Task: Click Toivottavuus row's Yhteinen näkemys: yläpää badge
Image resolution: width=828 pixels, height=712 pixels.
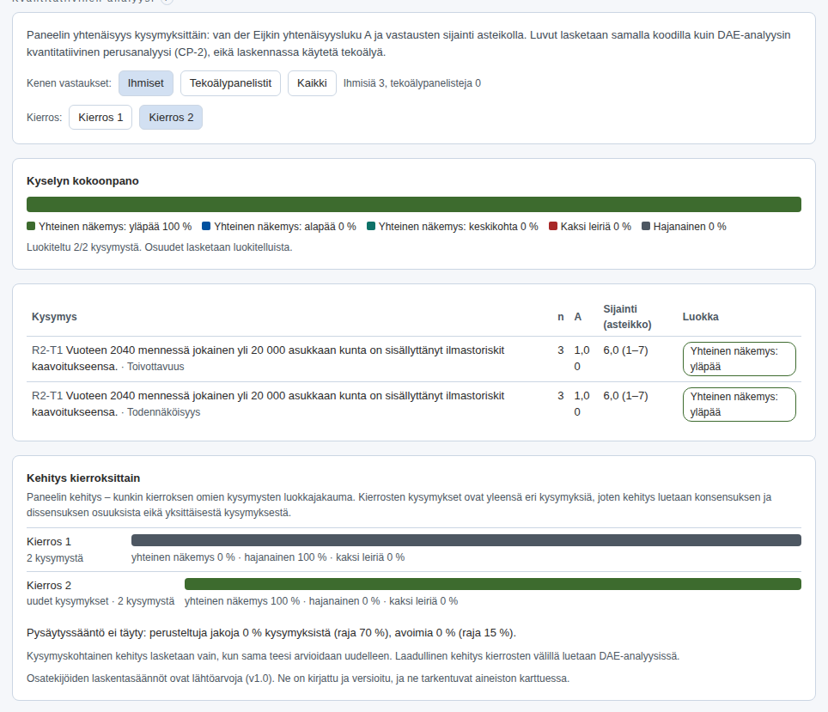Action: [740, 359]
